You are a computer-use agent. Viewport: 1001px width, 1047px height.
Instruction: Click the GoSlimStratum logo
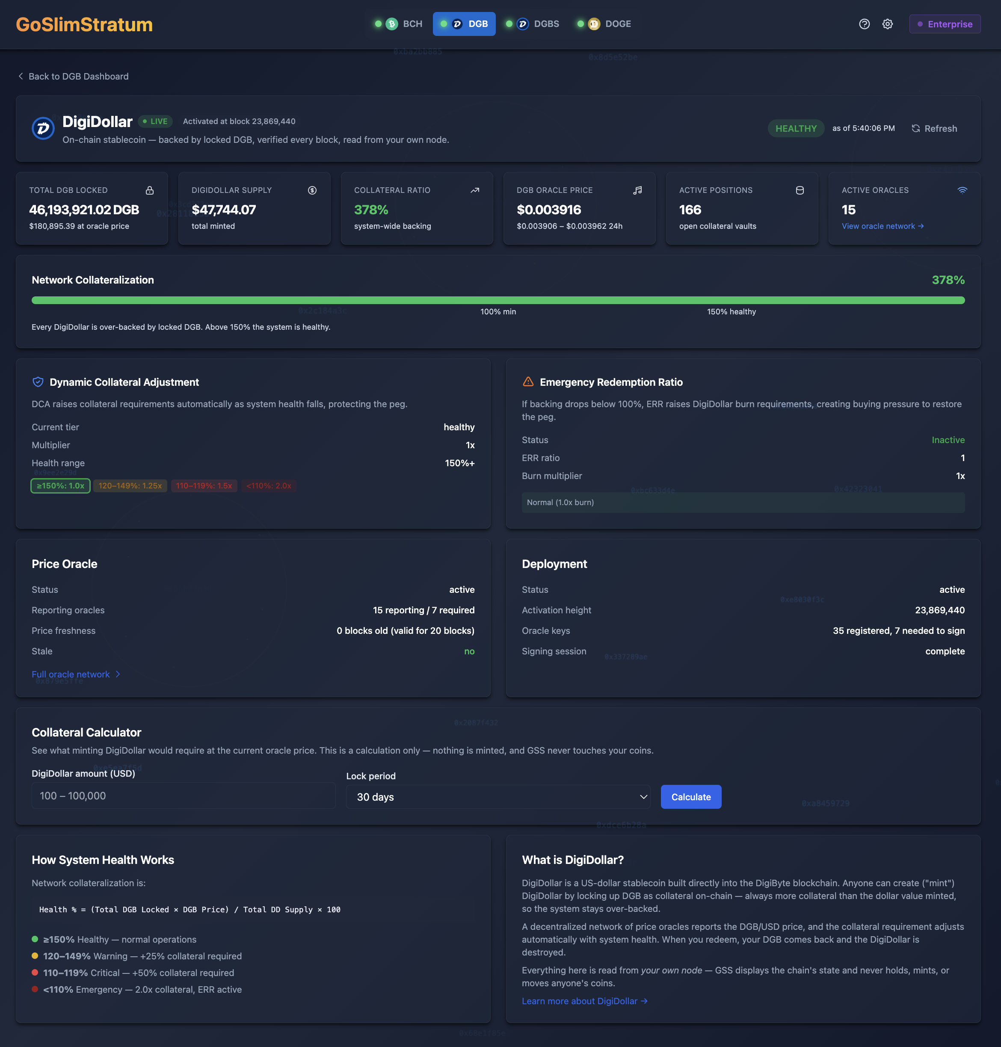pos(84,24)
